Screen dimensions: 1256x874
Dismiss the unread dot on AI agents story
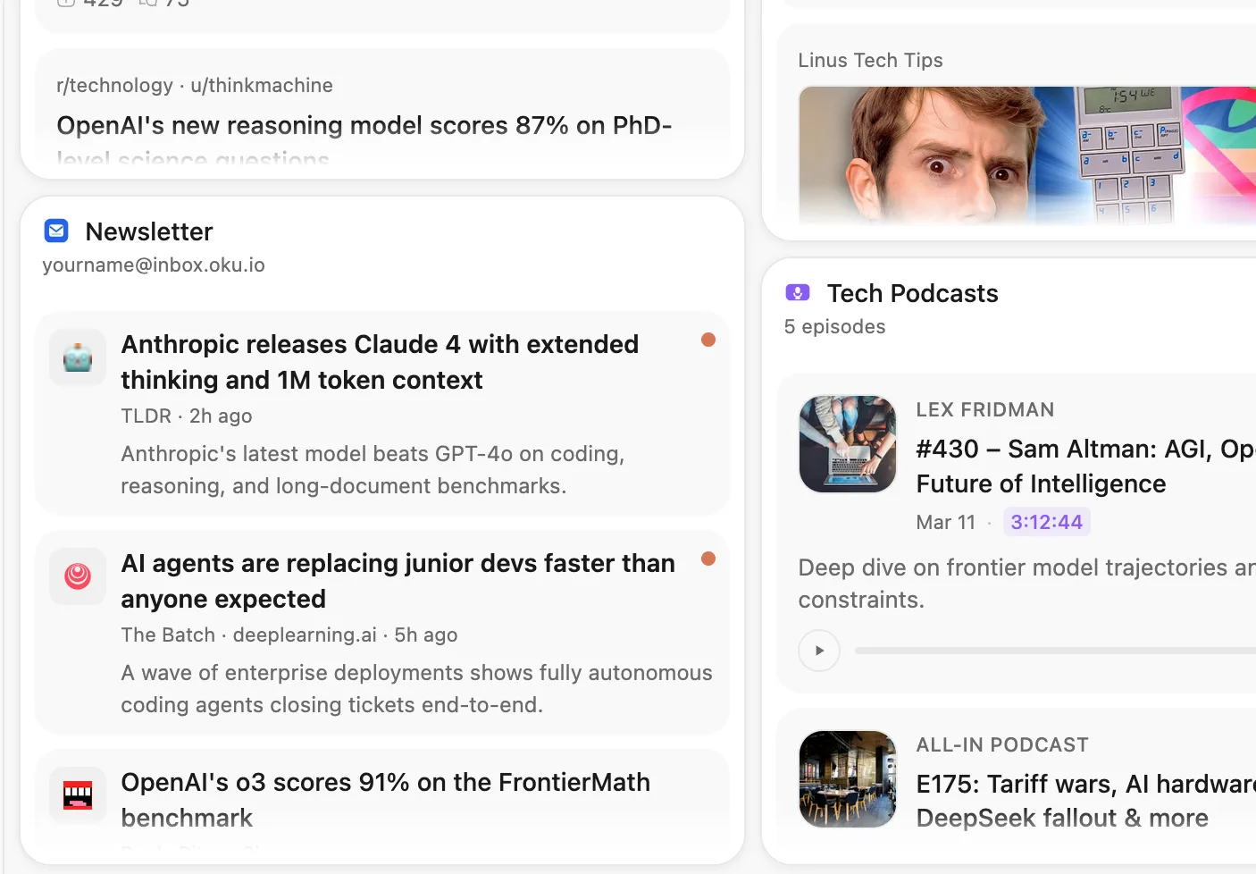(708, 559)
